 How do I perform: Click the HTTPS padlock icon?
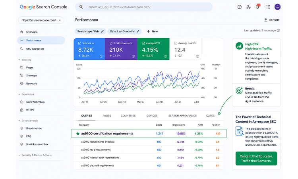pos(22,110)
